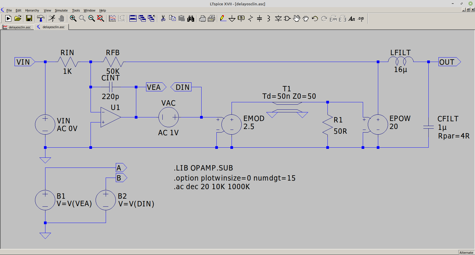Click the Zoom Out magnifier icon
475x255 pixels.
point(91,18)
